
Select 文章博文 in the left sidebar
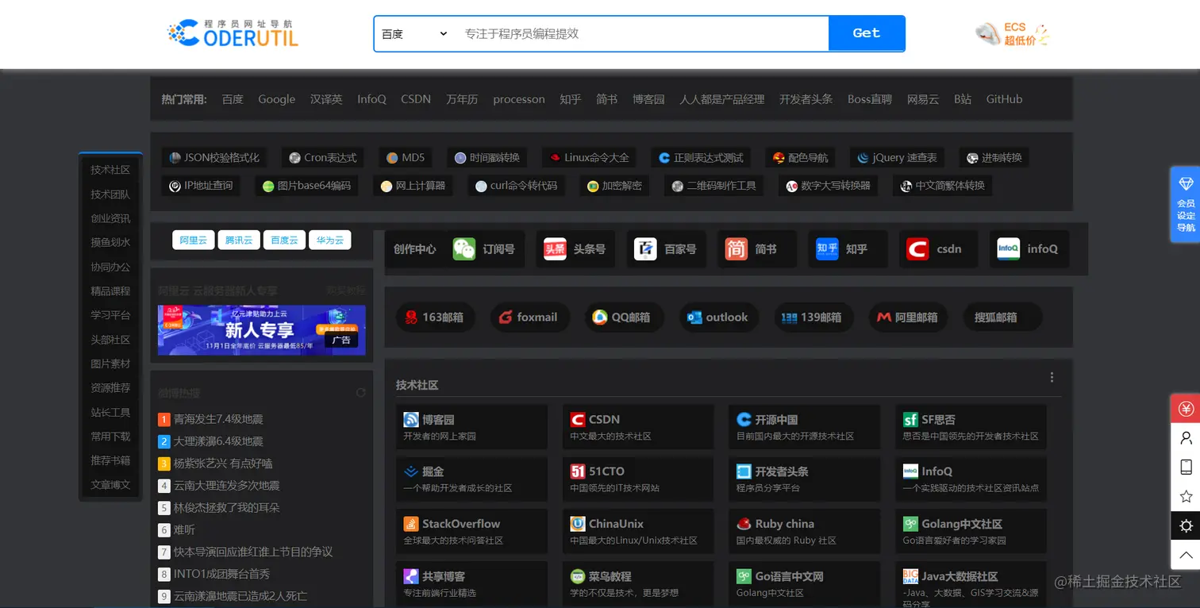coord(110,485)
